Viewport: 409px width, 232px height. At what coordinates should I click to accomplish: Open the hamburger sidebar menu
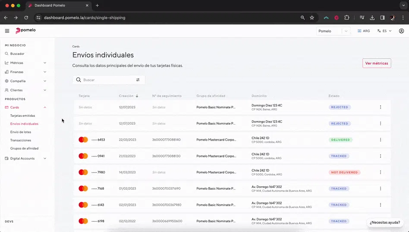tap(7, 31)
